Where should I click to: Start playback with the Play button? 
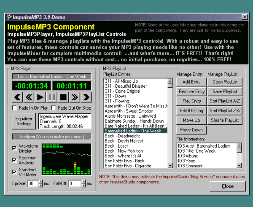click(40, 97)
